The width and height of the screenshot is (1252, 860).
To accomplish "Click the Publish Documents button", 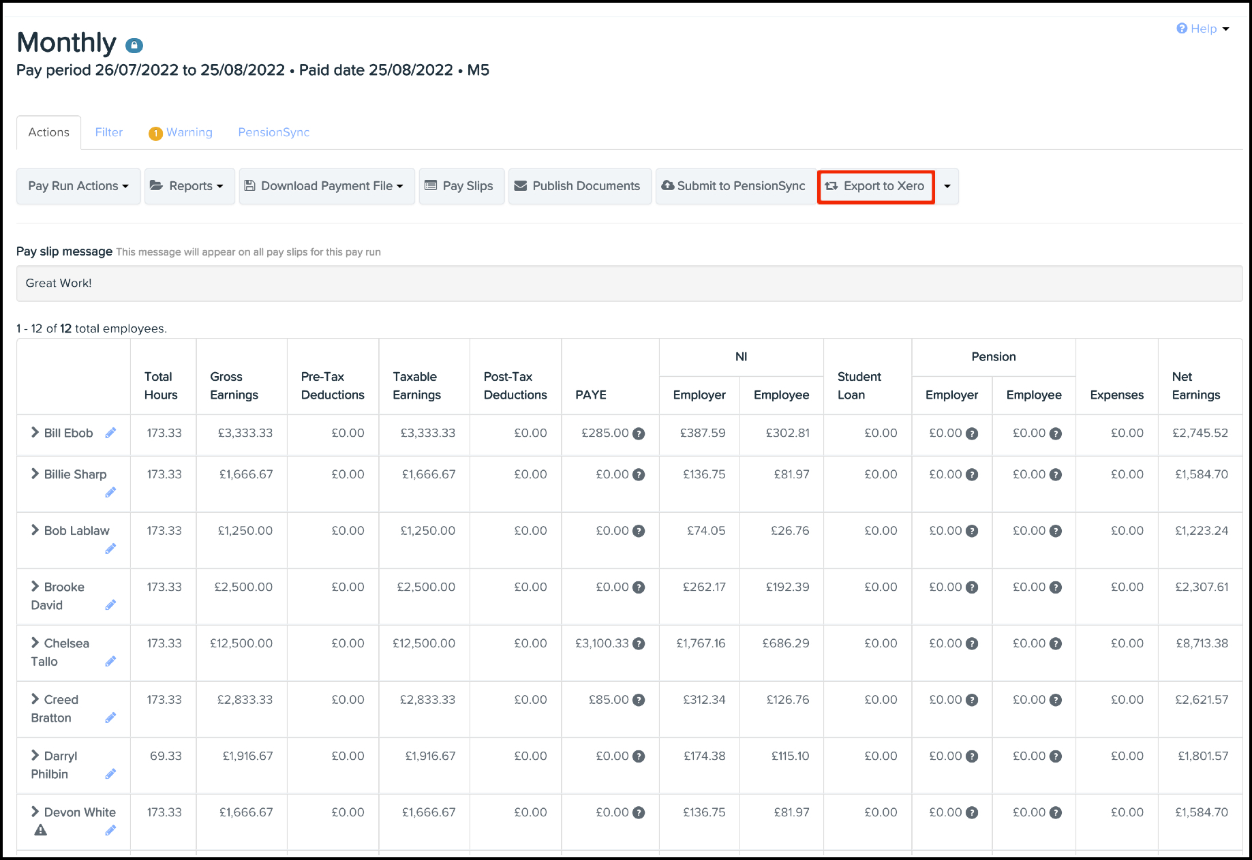I will (x=579, y=186).
